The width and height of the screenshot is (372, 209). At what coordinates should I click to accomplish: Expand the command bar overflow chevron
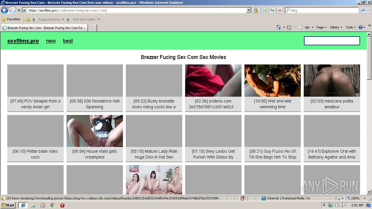[370, 26]
